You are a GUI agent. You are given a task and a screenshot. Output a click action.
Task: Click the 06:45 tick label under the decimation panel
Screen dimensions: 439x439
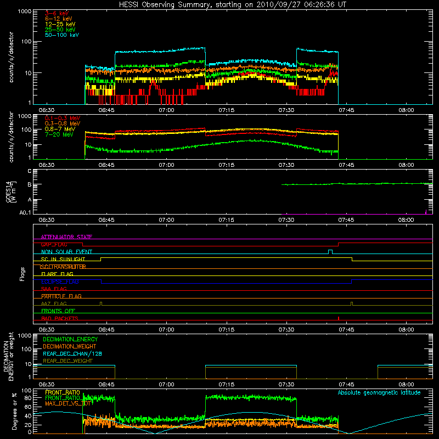(x=106, y=385)
